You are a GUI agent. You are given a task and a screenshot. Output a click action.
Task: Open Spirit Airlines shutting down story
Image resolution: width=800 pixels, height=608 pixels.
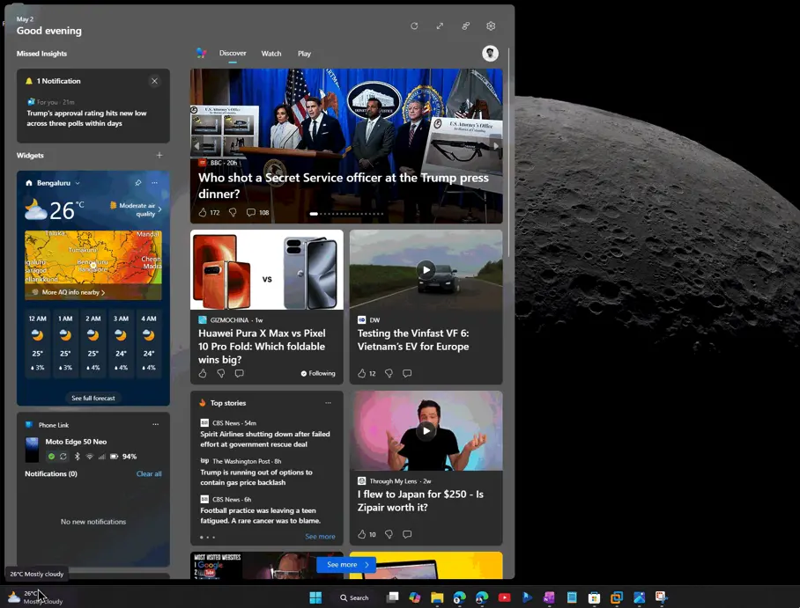(265, 439)
